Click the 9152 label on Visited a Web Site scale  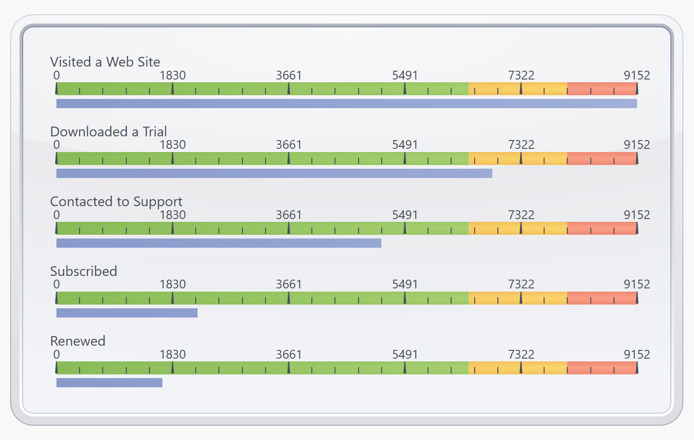coord(637,75)
